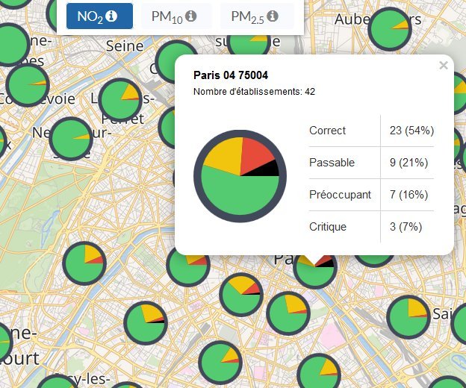Click the '3 (7%)' value
The width and height of the screenshot is (466, 388).
coord(406,227)
